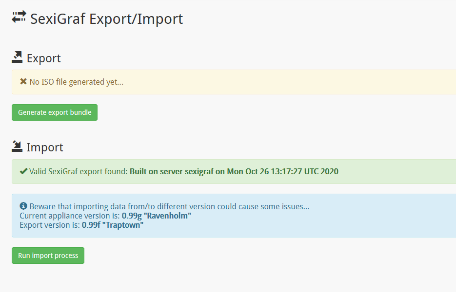
Task: Click the X icon beside No ISO file
Action: [x=23, y=82]
